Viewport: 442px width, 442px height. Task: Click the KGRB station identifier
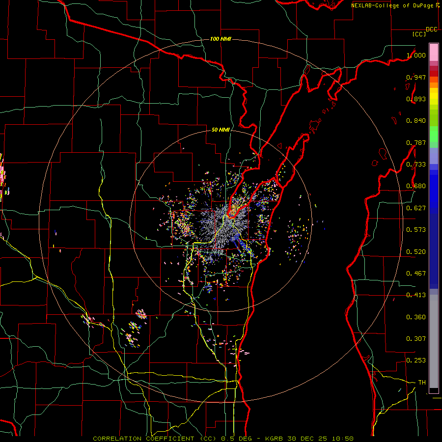coord(274,439)
